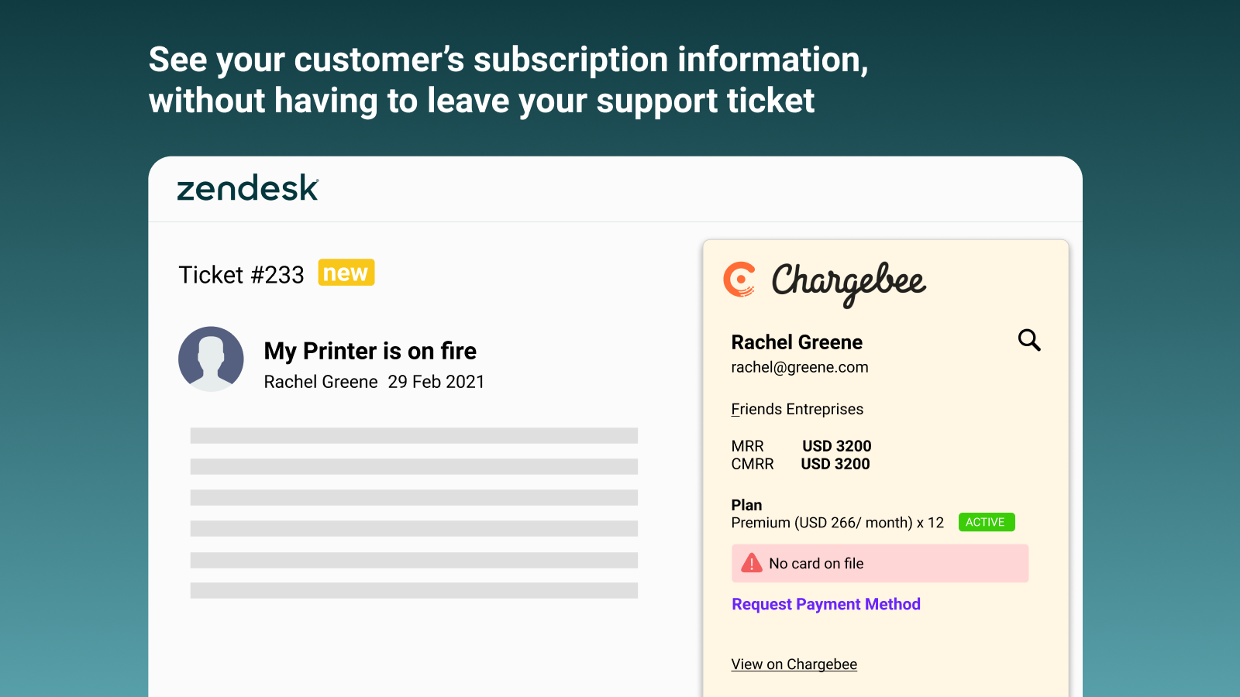This screenshot has height=697, width=1240.
Task: Click the Premium plan description text
Action: 837,523
